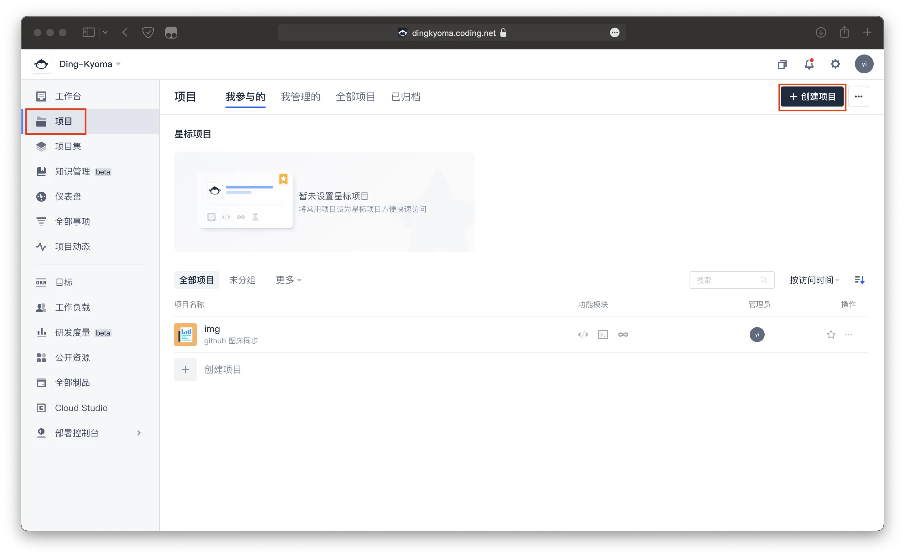The width and height of the screenshot is (905, 557).
Task: Switch to the 我管理的 tab
Action: pos(300,97)
